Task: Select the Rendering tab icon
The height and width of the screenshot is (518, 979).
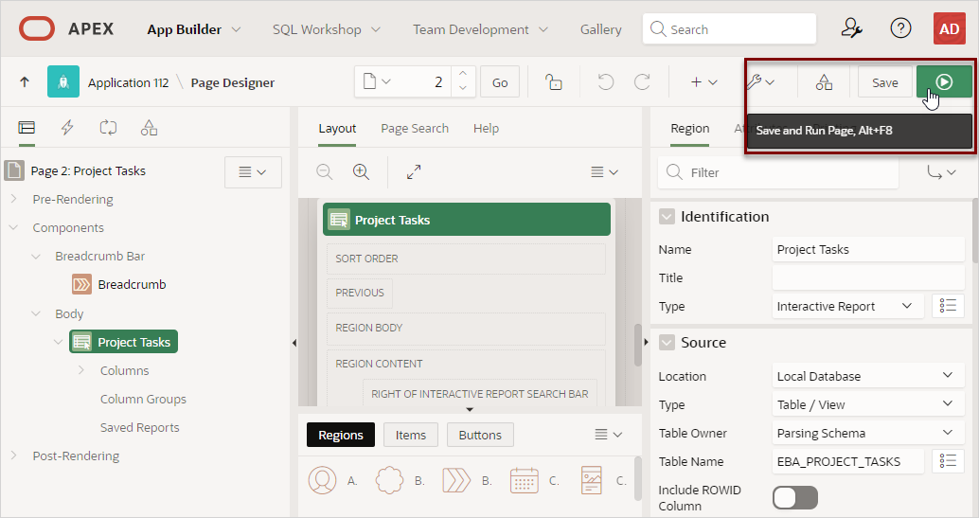Action: click(27, 128)
